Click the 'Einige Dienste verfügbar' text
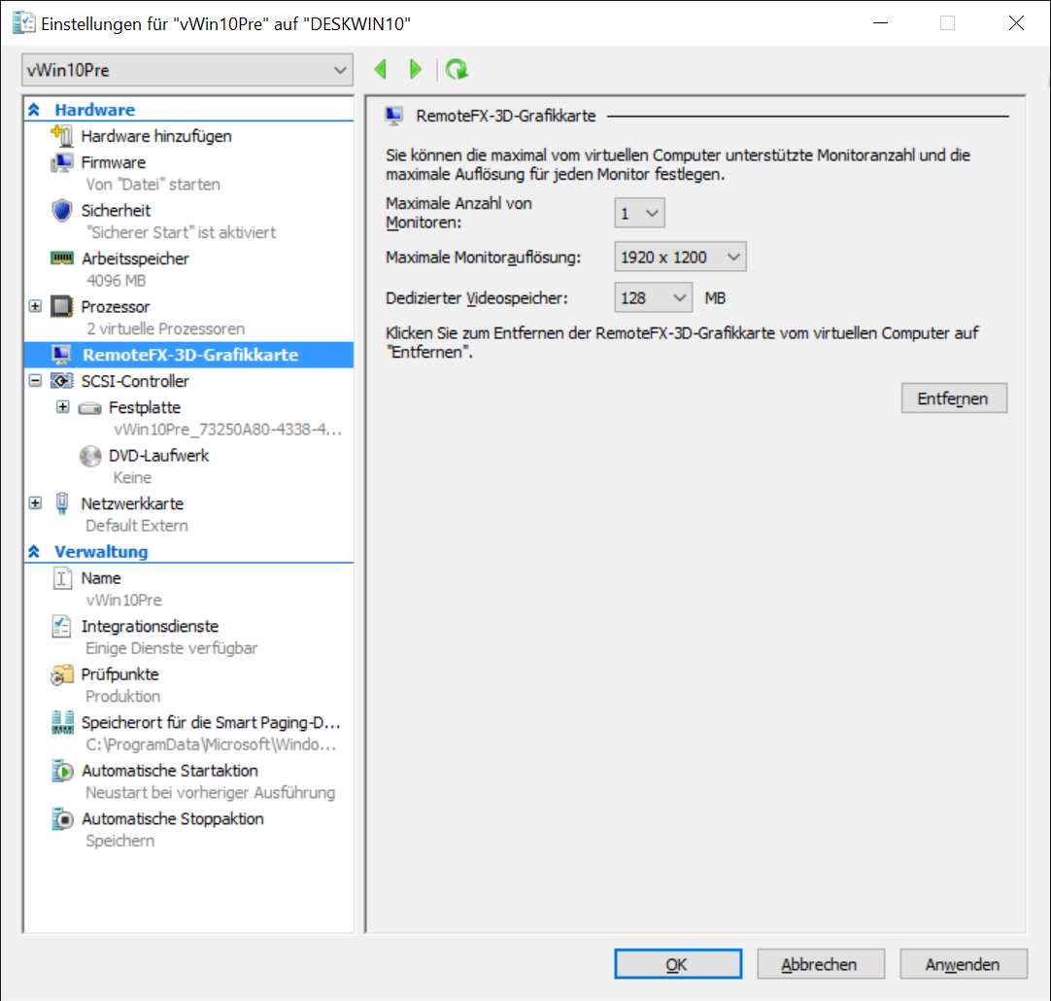 coord(172,648)
